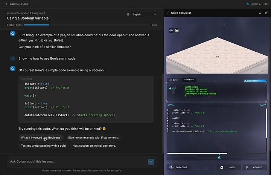Click the Copy Code button
Viewport: 271px width, 175px height.
tap(178, 167)
